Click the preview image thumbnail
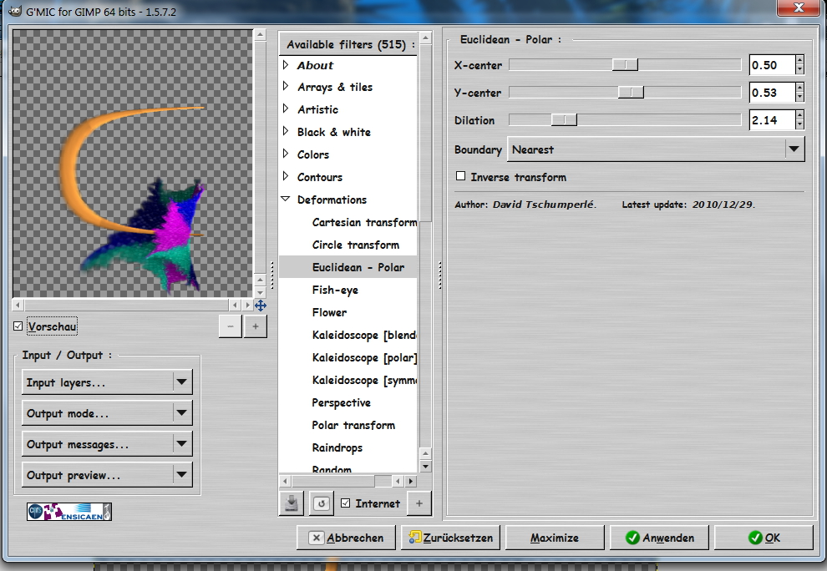 coord(132,164)
